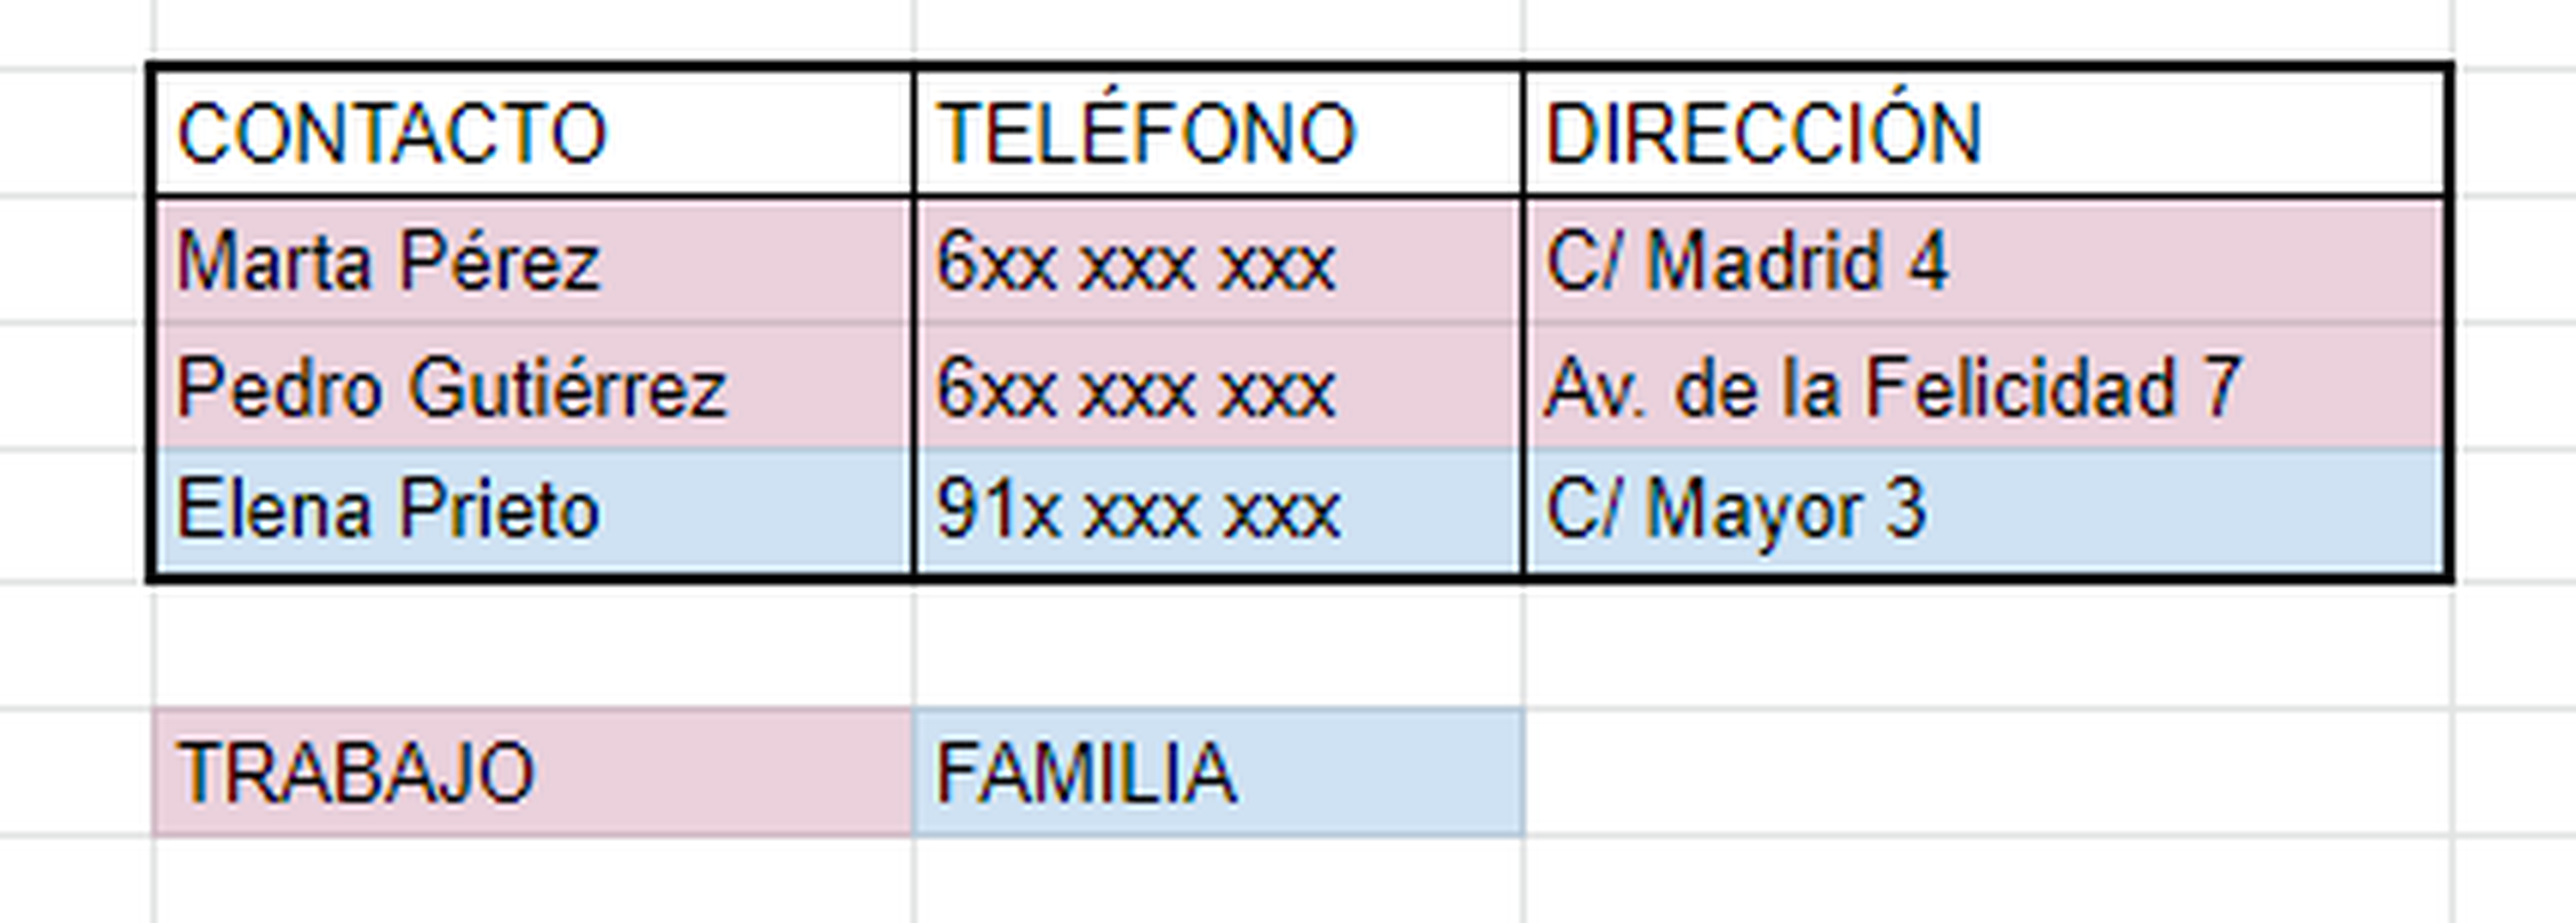The image size is (2576, 923).
Task: Select Marta Pérez's phone number cell
Action: [x=1218, y=262]
